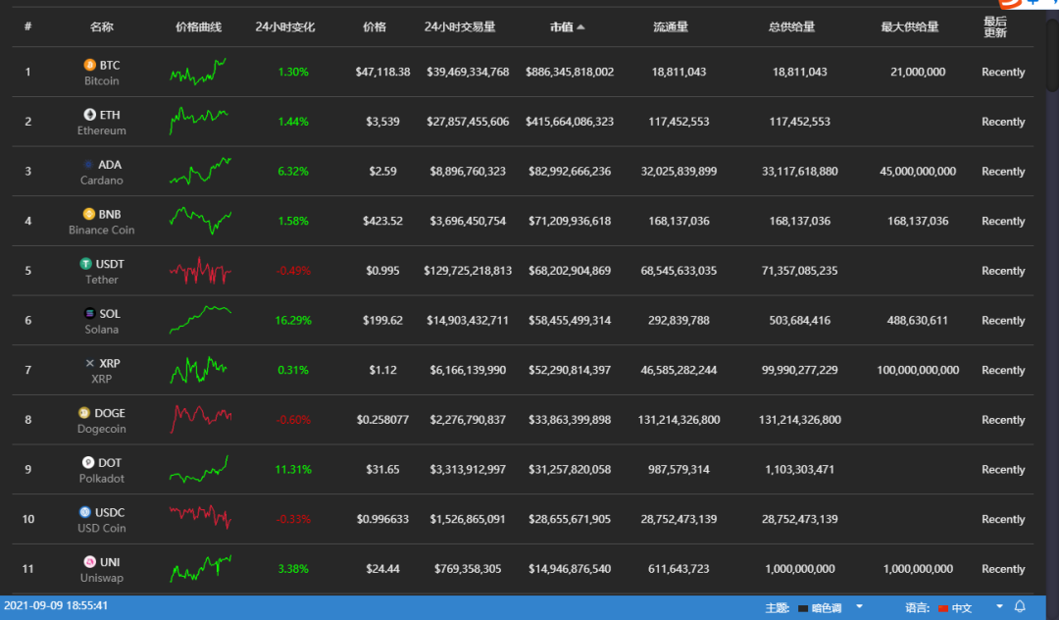Image resolution: width=1059 pixels, height=620 pixels.
Task: Open the ETH price sparkline chart
Action: (x=199, y=121)
